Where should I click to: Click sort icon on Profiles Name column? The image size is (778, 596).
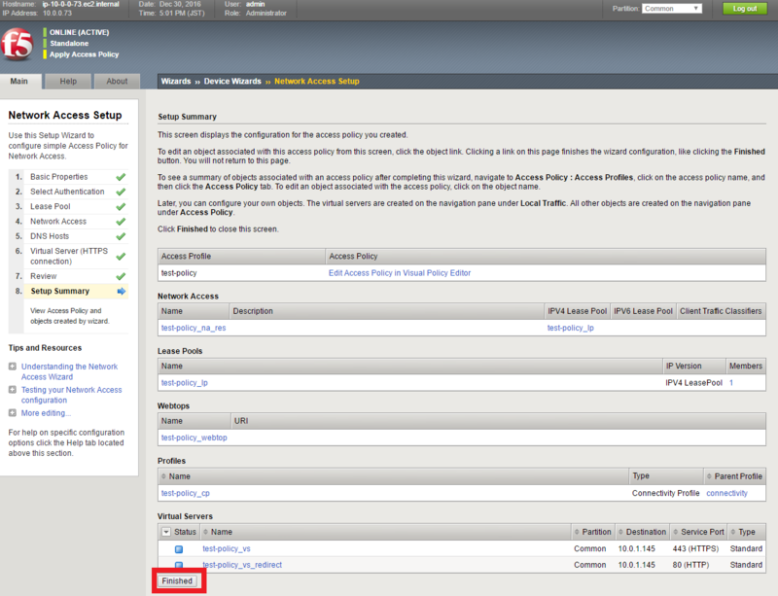coord(163,476)
